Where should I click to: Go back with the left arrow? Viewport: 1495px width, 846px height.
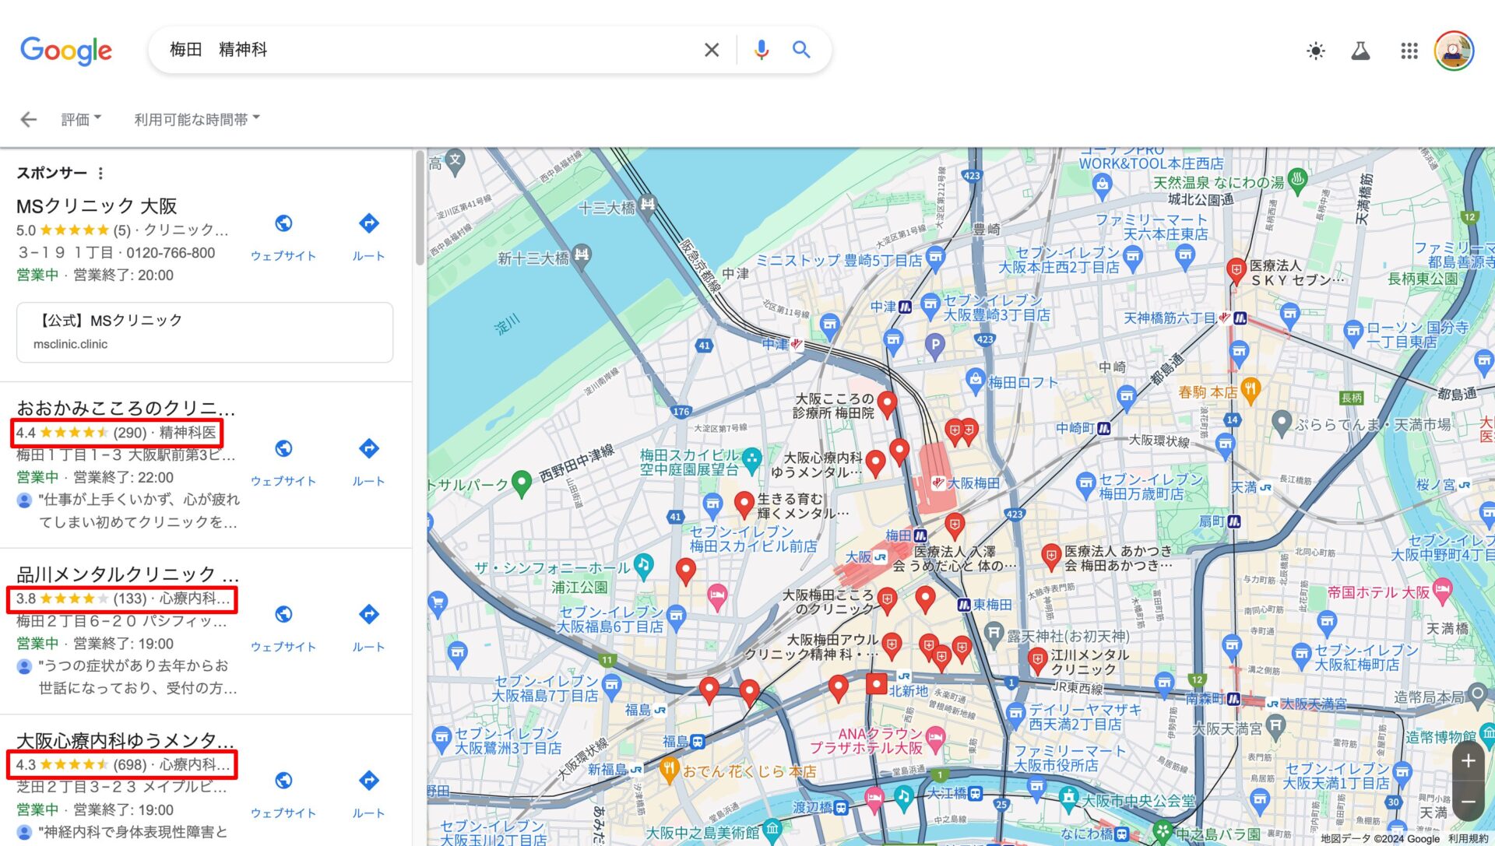(29, 119)
